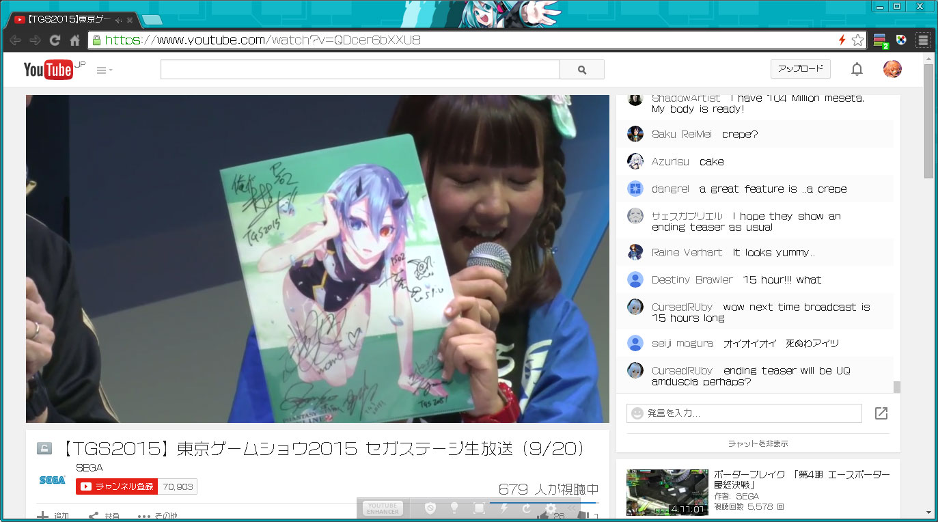Click サェスガブリエル username in chat
The height and width of the screenshot is (522, 938).
click(x=687, y=217)
